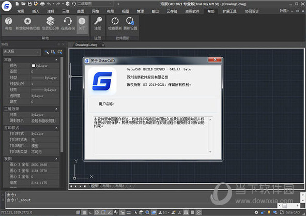Image resolution: width=306 pixels, height=216 pixels.
Task: Toggle object snap in the status bar
Action: (x=103, y=212)
